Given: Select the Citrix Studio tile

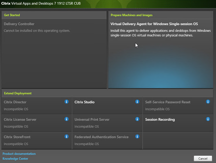Looking at the screenshot, I should [x=107, y=106].
